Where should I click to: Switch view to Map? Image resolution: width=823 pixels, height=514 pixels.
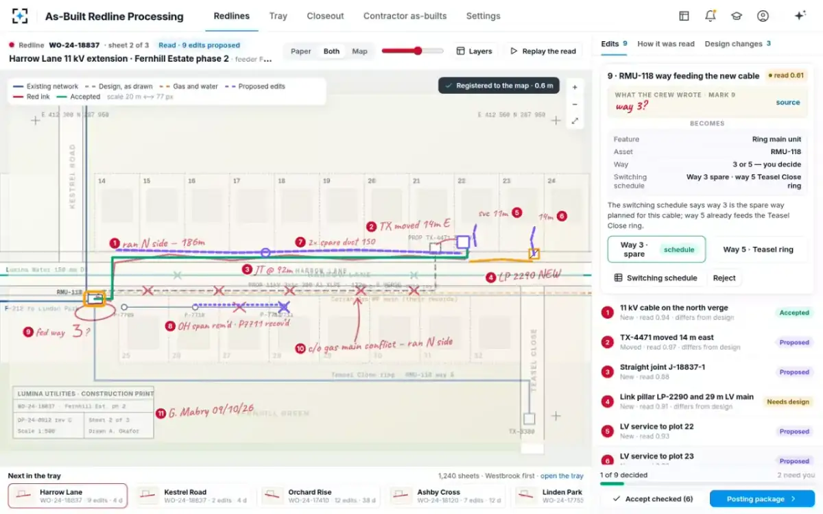(x=359, y=51)
